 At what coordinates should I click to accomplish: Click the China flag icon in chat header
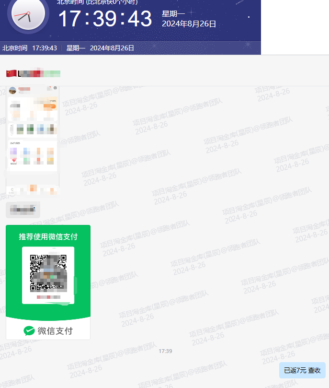[11, 73]
